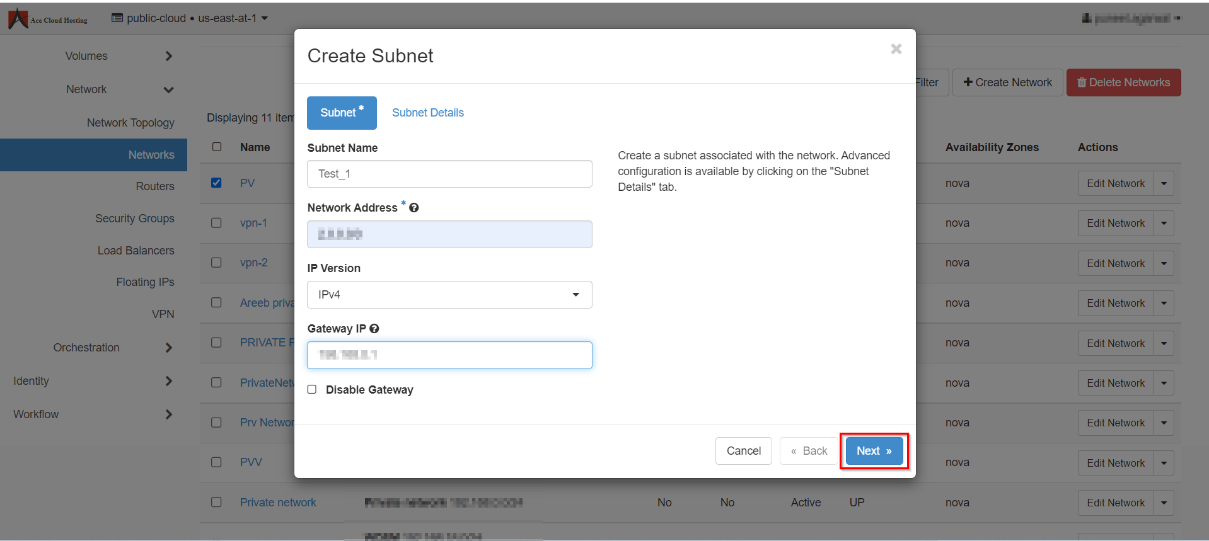Screen dimensions: 1209x541
Task: Switch to the Subnet Details tab
Action: tap(427, 113)
